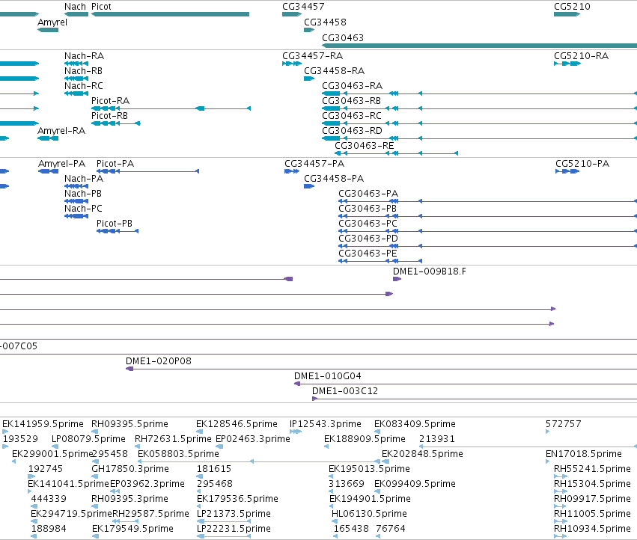637x540 pixels.
Task: Click the Amyrel gene label
Action: pyautogui.click(x=52, y=22)
